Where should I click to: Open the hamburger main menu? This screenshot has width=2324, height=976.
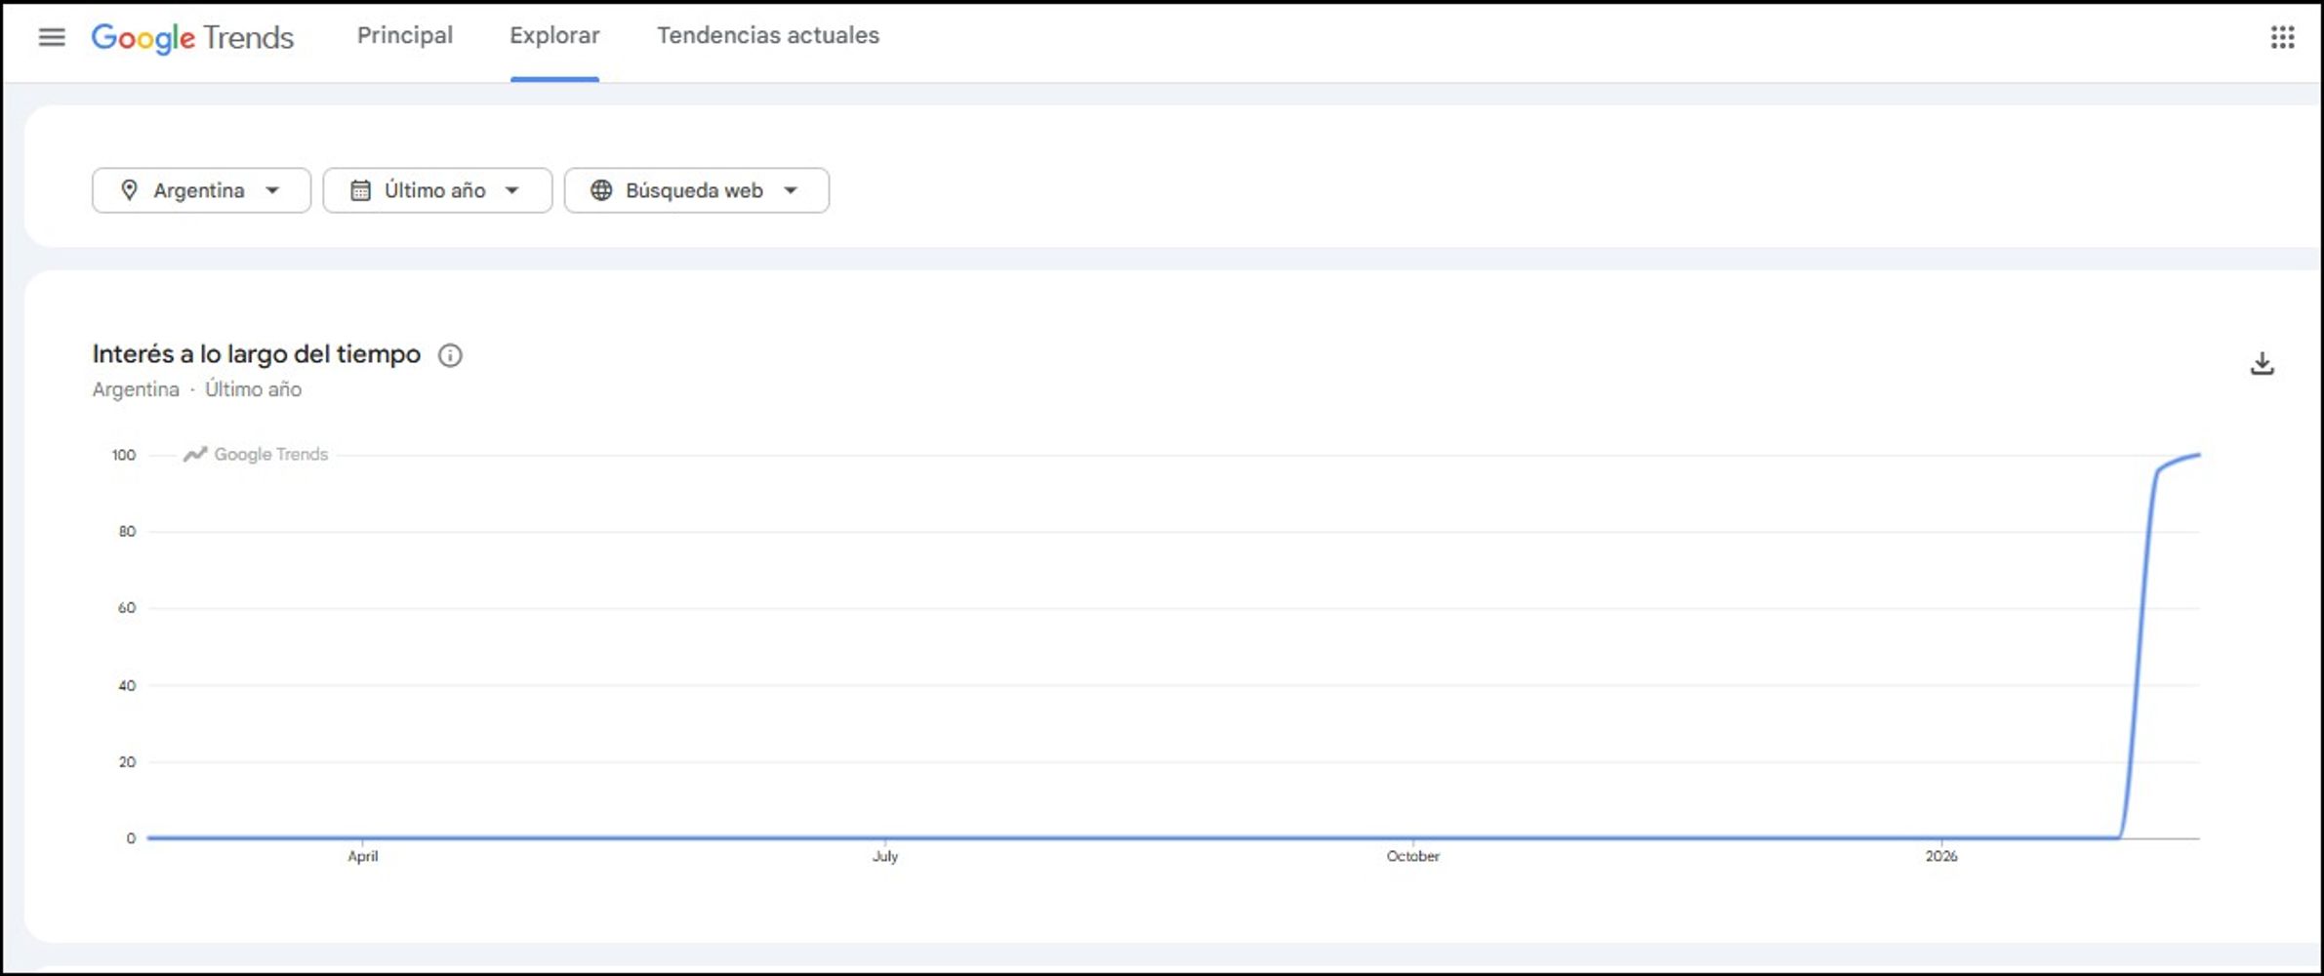click(52, 37)
